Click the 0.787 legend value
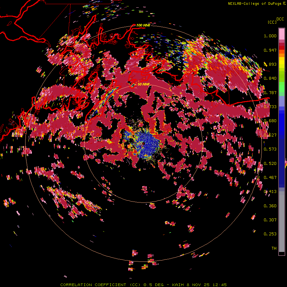 coord(270,92)
